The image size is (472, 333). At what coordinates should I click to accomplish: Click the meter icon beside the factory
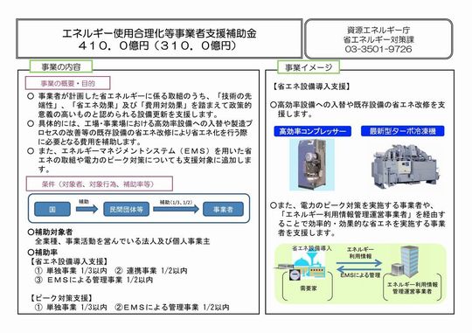(295, 275)
